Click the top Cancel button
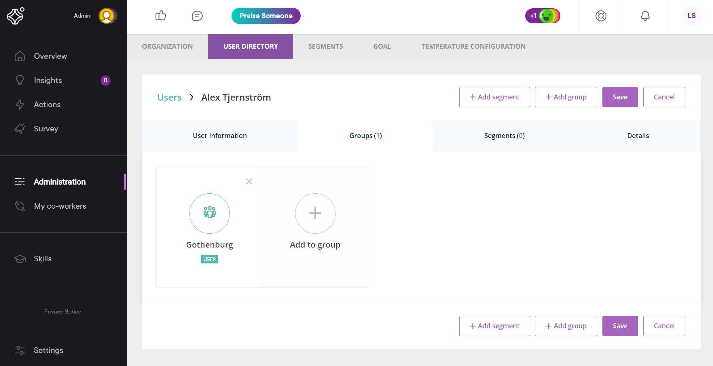This screenshot has width=713, height=366. [x=664, y=97]
